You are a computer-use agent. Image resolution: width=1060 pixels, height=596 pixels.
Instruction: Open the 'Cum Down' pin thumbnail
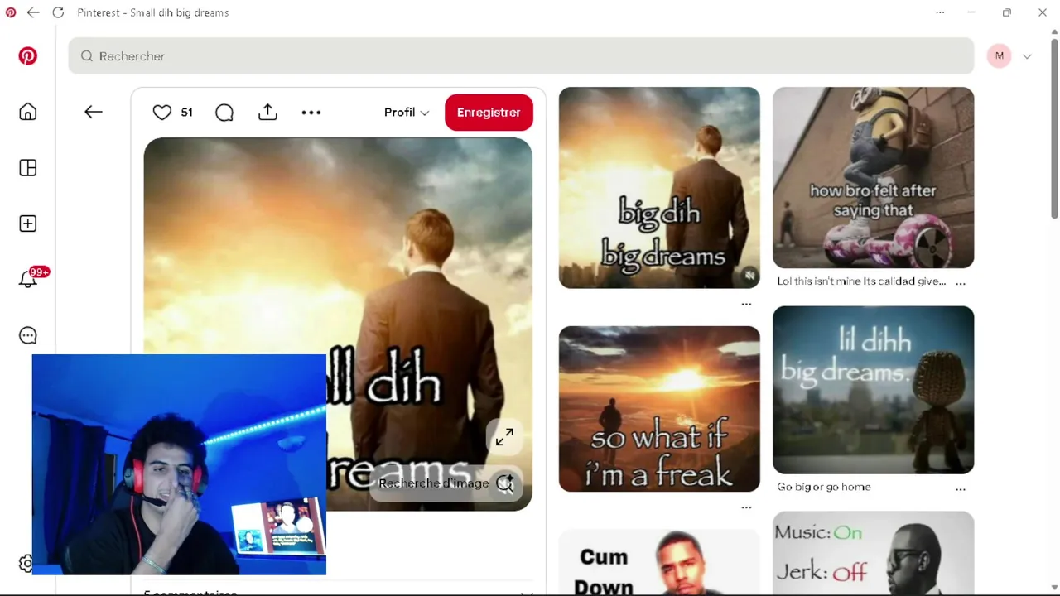tap(659, 563)
